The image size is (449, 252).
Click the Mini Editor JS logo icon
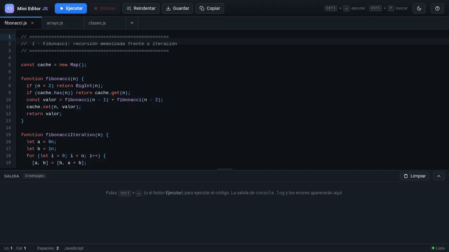[x=9, y=8]
